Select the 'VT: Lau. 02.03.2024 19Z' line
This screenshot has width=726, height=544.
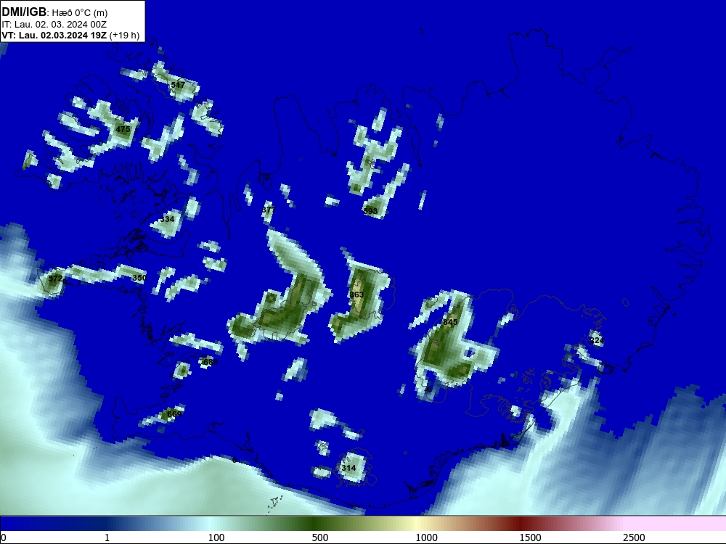pos(54,35)
